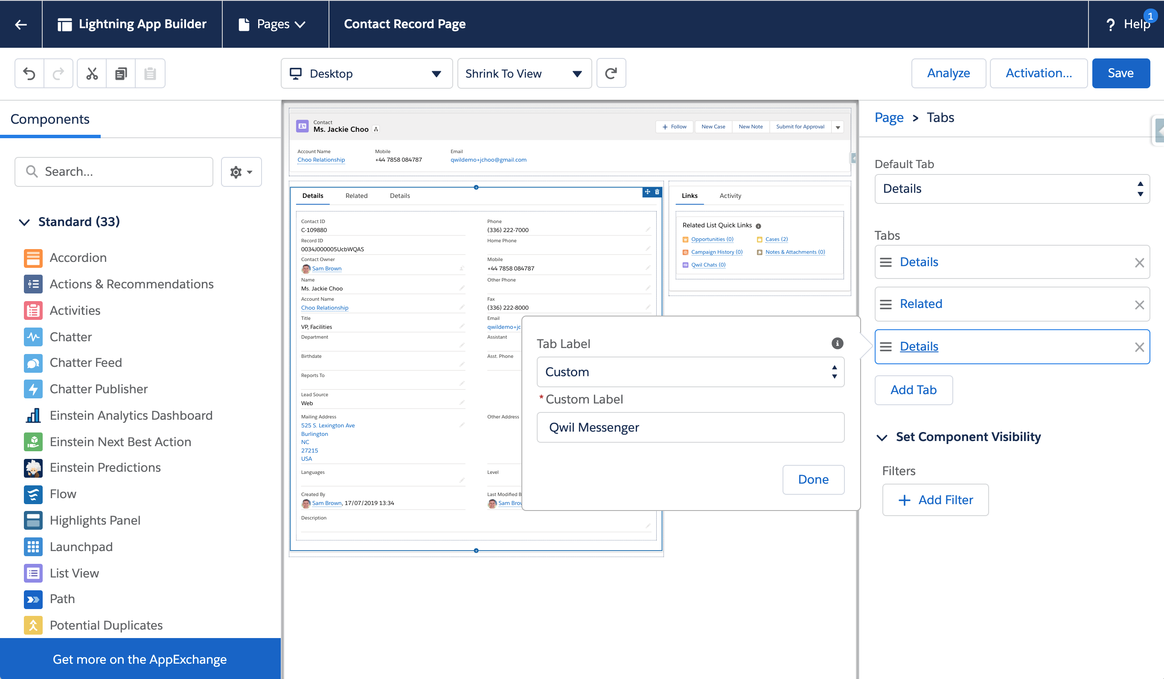1164x679 pixels.
Task: Open the Help question mark icon
Action: [x=1110, y=24]
